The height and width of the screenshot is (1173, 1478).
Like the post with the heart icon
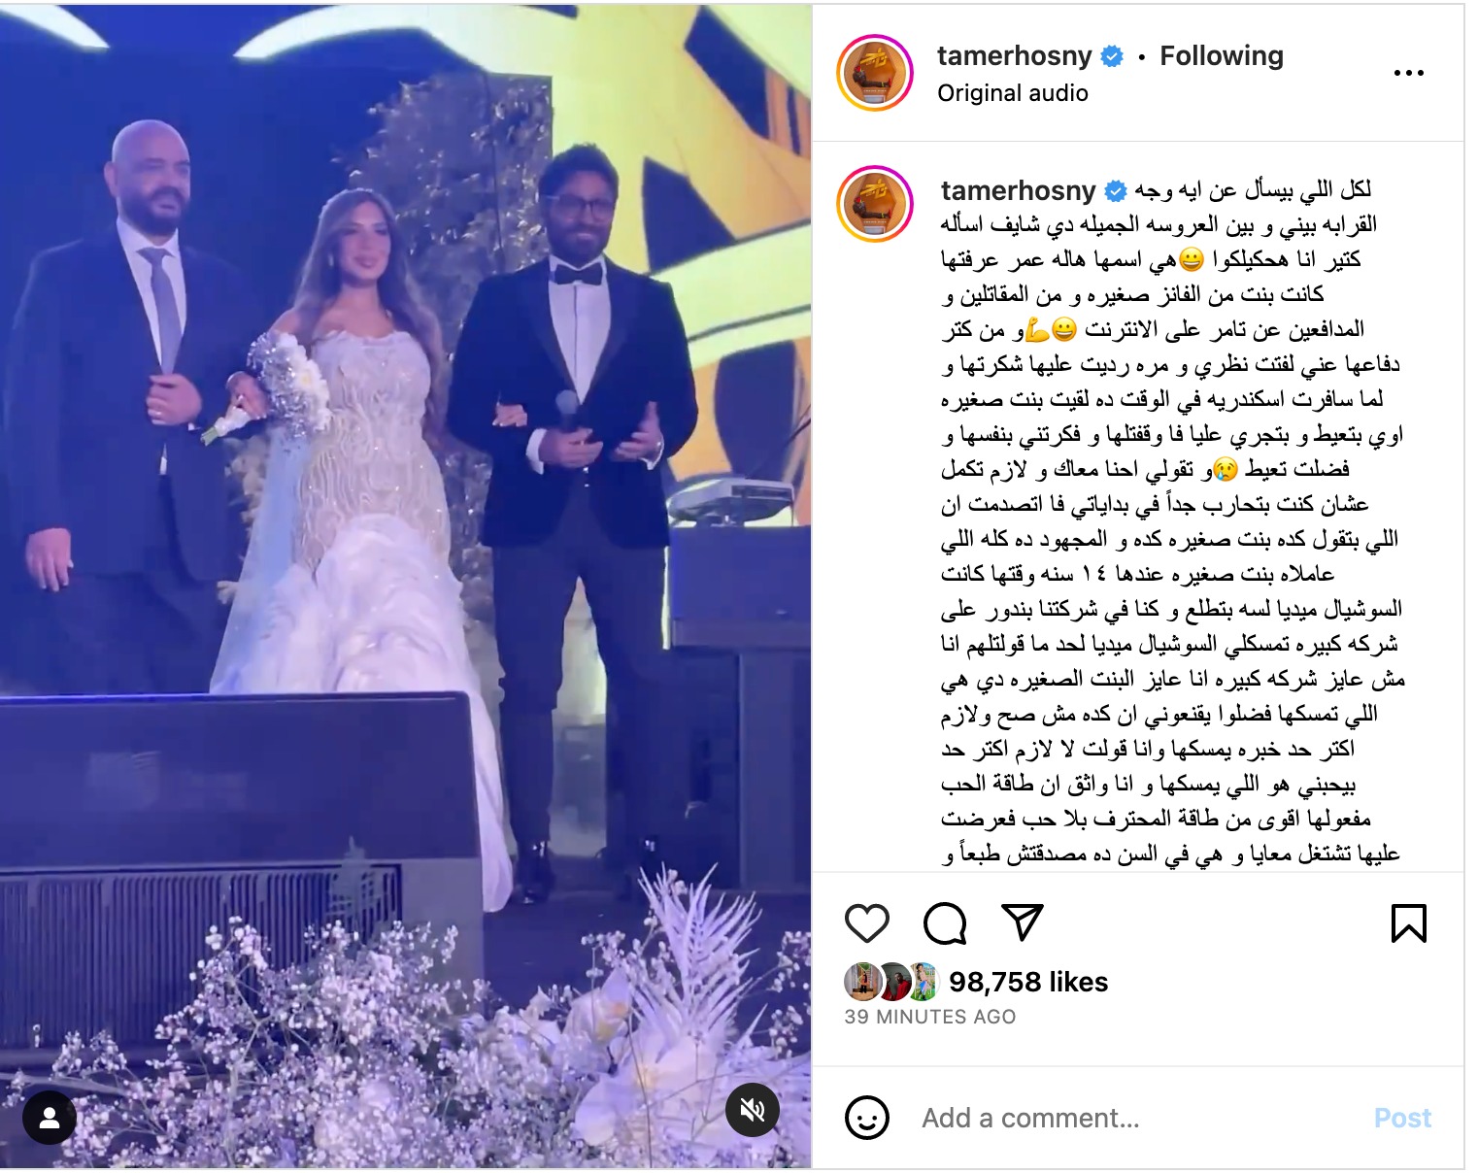point(867,923)
